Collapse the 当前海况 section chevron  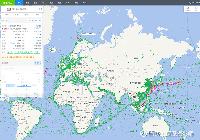41,68
